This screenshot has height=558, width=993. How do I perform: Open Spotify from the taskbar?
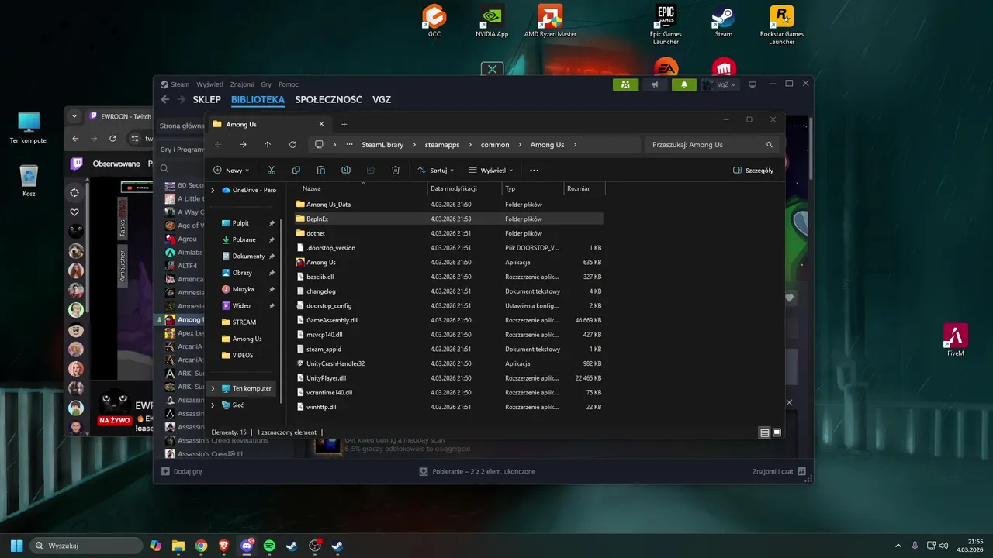tap(269, 546)
